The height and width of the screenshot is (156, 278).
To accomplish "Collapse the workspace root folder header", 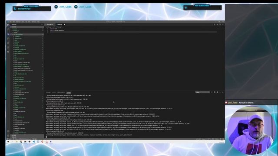I will 27,27.
